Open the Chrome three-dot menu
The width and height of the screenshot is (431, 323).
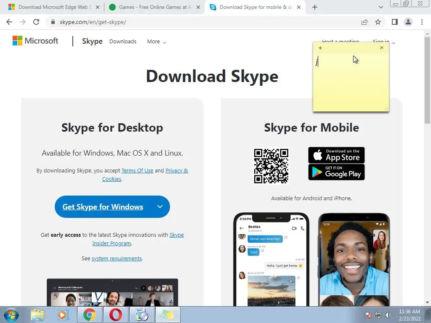(422, 22)
